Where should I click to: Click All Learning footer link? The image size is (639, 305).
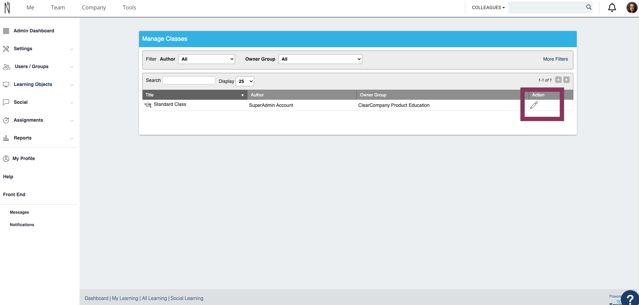click(x=155, y=298)
